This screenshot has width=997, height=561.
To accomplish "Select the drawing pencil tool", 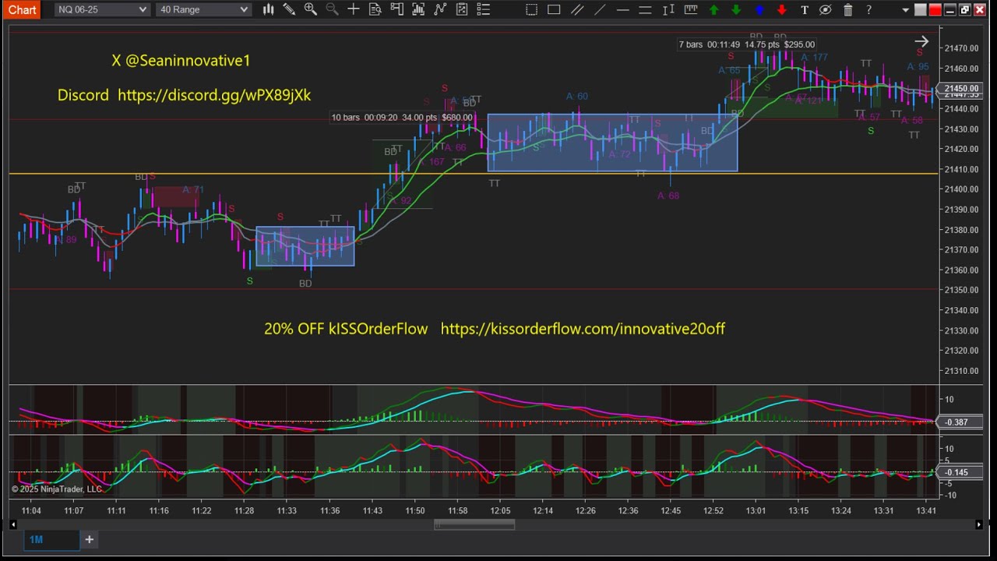I will (x=289, y=9).
